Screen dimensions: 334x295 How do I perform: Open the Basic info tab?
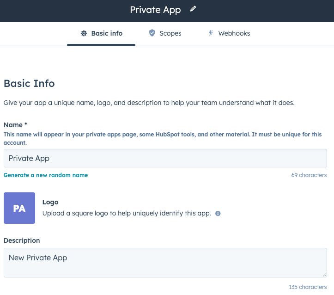(x=101, y=33)
